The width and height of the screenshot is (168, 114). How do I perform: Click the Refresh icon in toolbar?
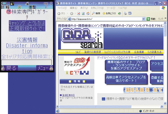coord(83,13)
